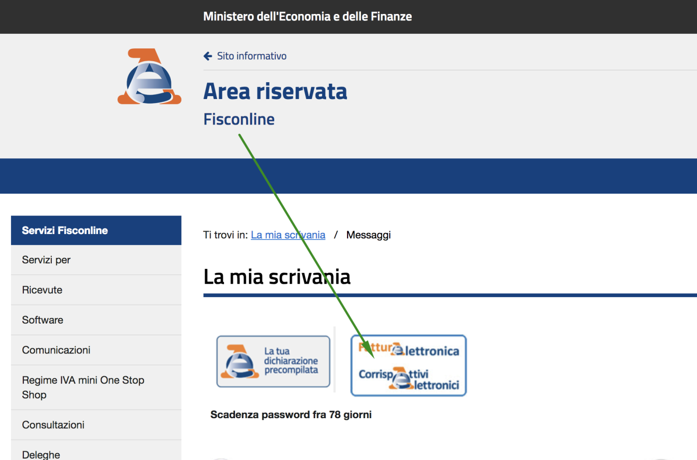Open the Ricevute menu item

pos(96,290)
